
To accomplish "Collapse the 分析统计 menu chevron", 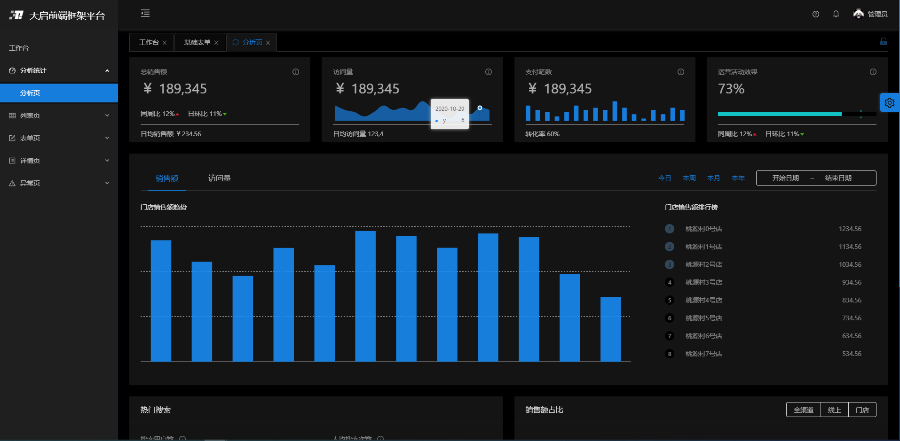I will click(107, 70).
